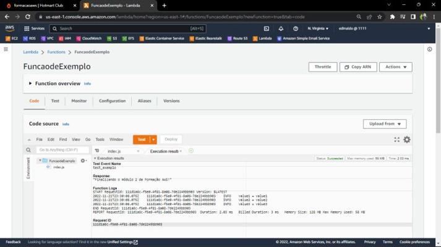Click the AWS console search field

coord(124,28)
